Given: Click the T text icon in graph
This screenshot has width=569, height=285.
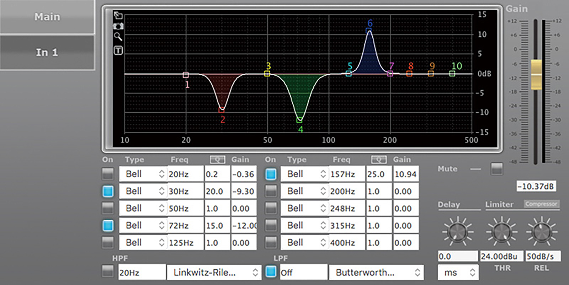Looking at the screenshot, I should [x=118, y=50].
